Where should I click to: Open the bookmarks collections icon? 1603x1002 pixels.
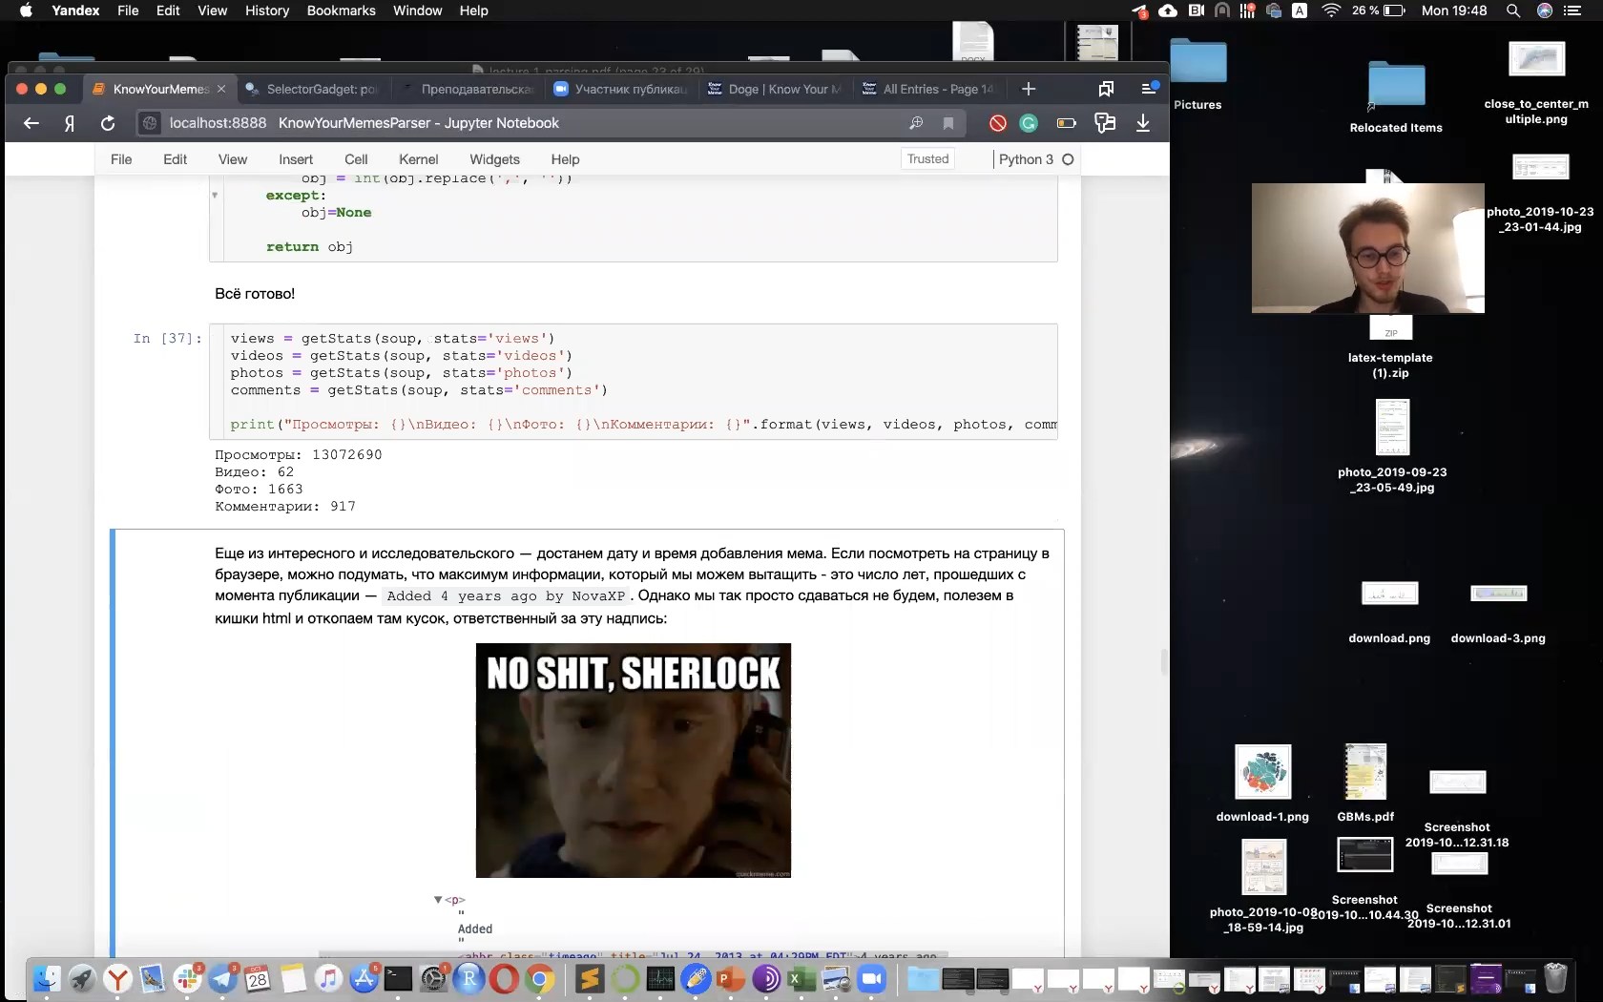point(1106,89)
